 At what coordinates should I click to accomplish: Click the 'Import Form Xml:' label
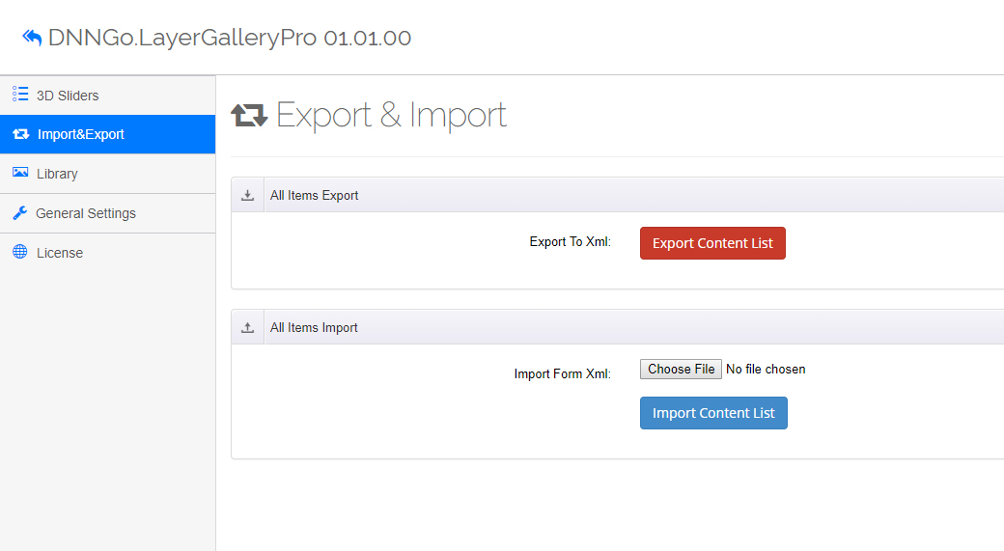pos(562,373)
